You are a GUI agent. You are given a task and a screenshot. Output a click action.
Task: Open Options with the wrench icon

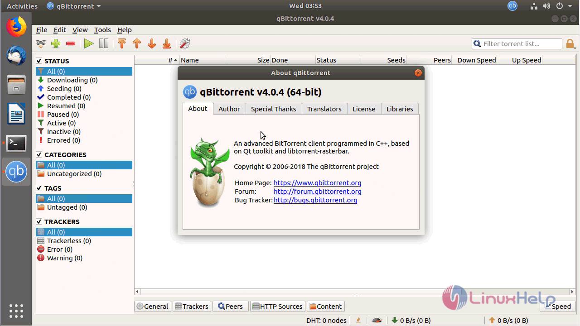(x=184, y=44)
